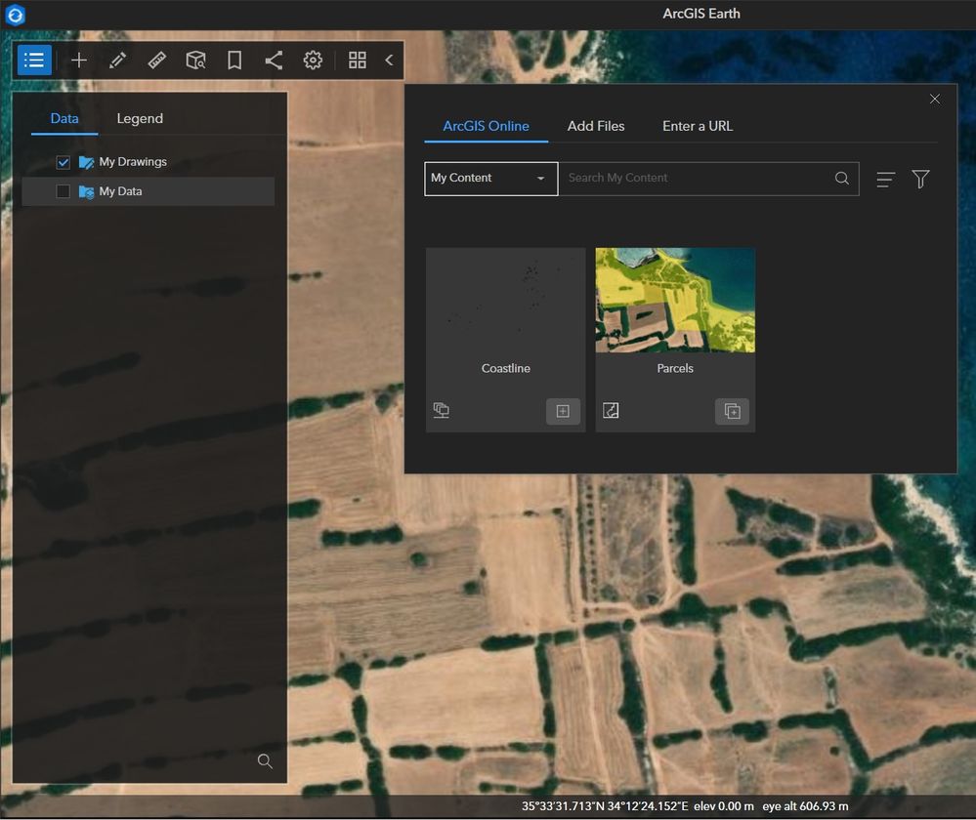976x820 pixels.
Task: Open the My Content dropdown
Action: coord(490,179)
